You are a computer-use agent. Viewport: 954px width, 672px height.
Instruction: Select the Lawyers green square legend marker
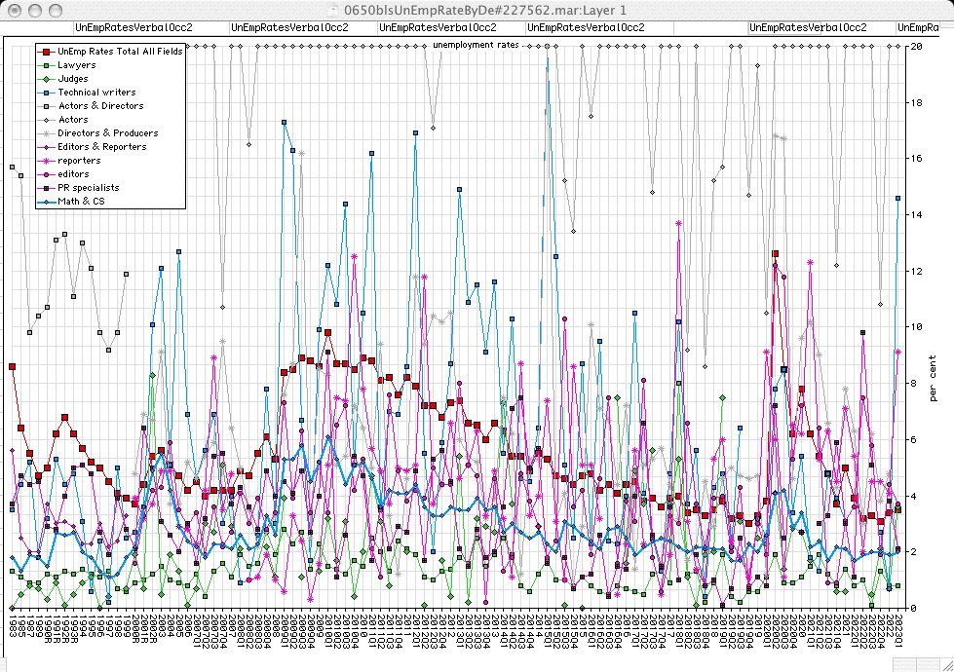pyautogui.click(x=46, y=64)
